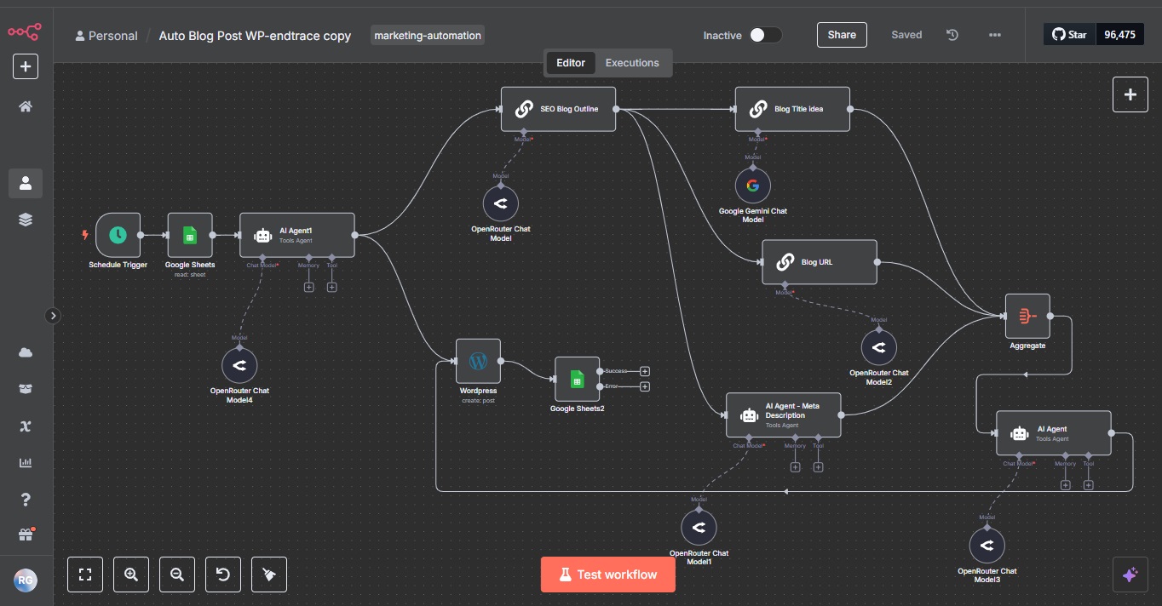Select the AI Agent1 node
Viewport: 1162px width, 606px height.
click(296, 235)
